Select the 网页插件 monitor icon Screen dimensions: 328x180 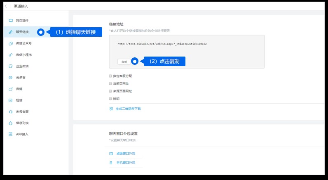(x=11, y=21)
